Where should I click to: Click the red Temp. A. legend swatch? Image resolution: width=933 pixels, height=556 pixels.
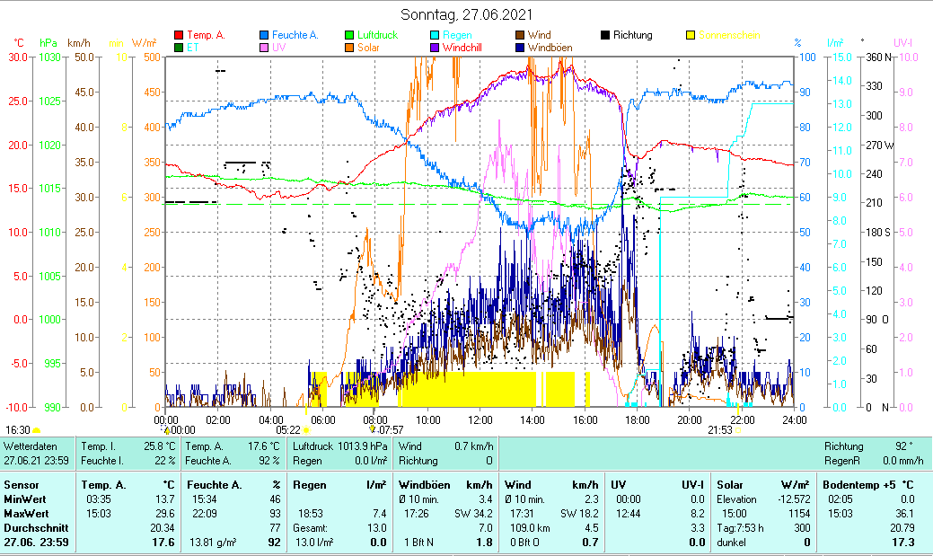pos(179,35)
